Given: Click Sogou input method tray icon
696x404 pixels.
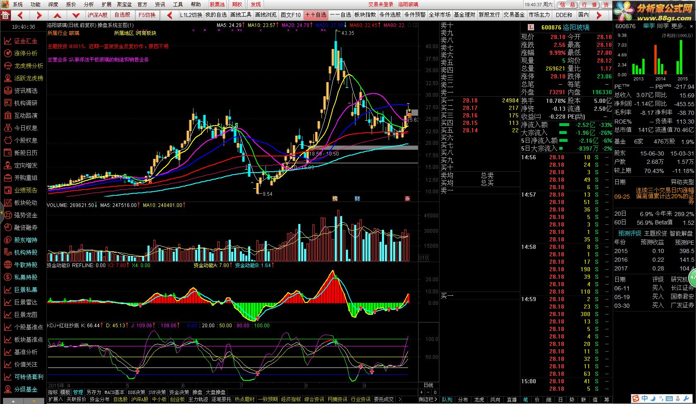Looking at the screenshot, I should tap(636, 399).
